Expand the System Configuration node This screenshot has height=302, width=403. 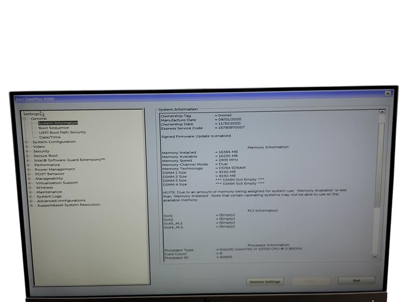tap(26, 142)
